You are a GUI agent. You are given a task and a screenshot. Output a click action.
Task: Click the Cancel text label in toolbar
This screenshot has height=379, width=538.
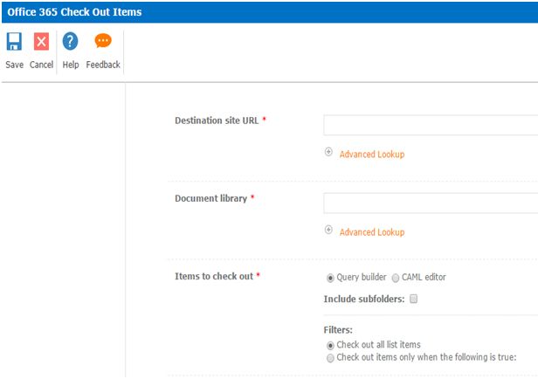click(41, 65)
